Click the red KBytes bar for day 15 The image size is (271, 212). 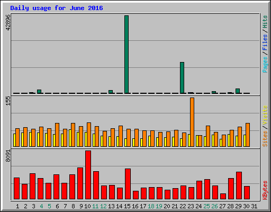(x=128, y=184)
